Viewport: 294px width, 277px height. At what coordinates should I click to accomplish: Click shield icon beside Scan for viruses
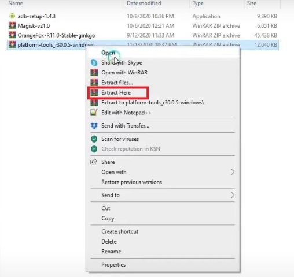pos(94,139)
